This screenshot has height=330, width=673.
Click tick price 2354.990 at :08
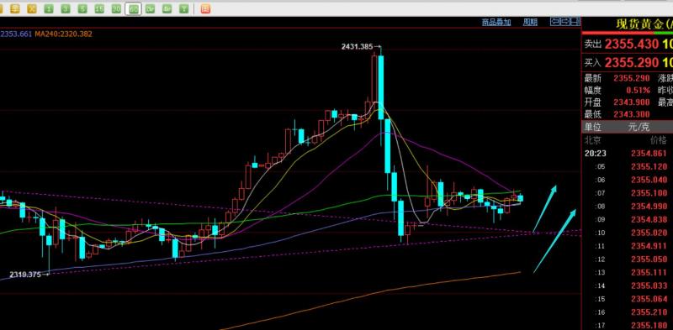click(649, 207)
